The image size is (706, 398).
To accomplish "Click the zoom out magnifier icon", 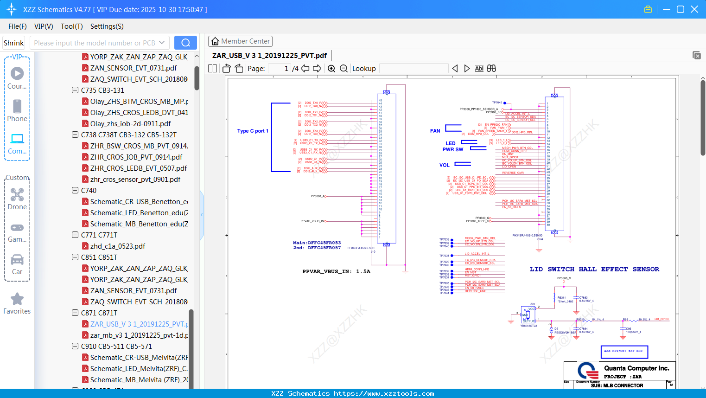I will pyautogui.click(x=343, y=69).
